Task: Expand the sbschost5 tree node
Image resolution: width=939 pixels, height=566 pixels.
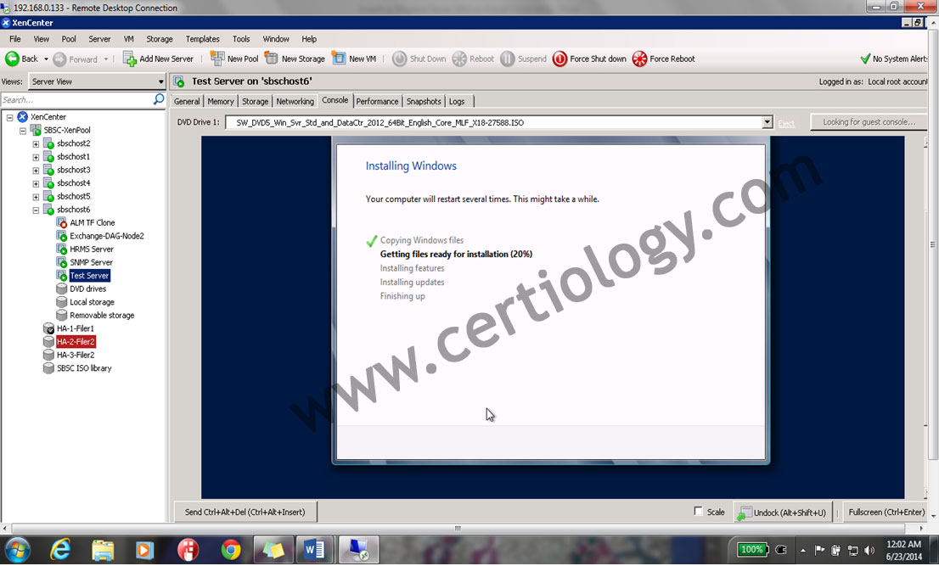Action: [x=36, y=196]
